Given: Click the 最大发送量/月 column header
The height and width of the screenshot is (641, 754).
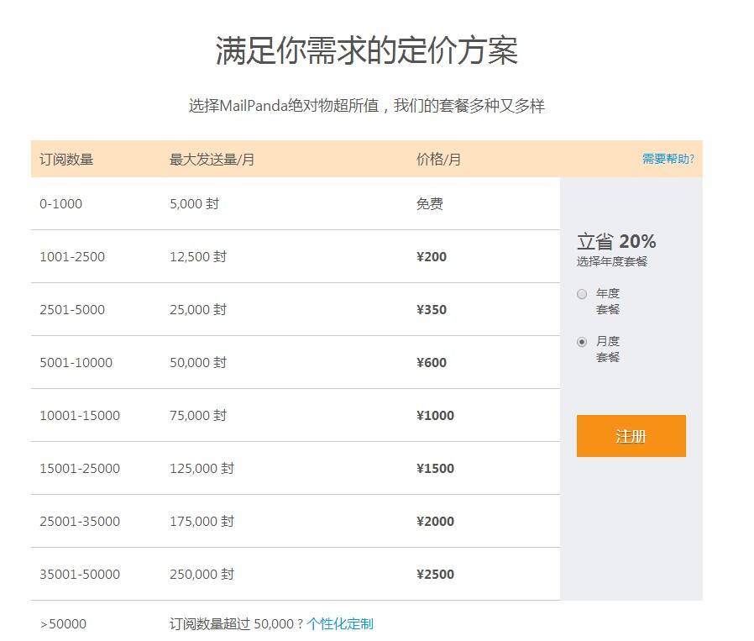Looking at the screenshot, I should (212, 160).
